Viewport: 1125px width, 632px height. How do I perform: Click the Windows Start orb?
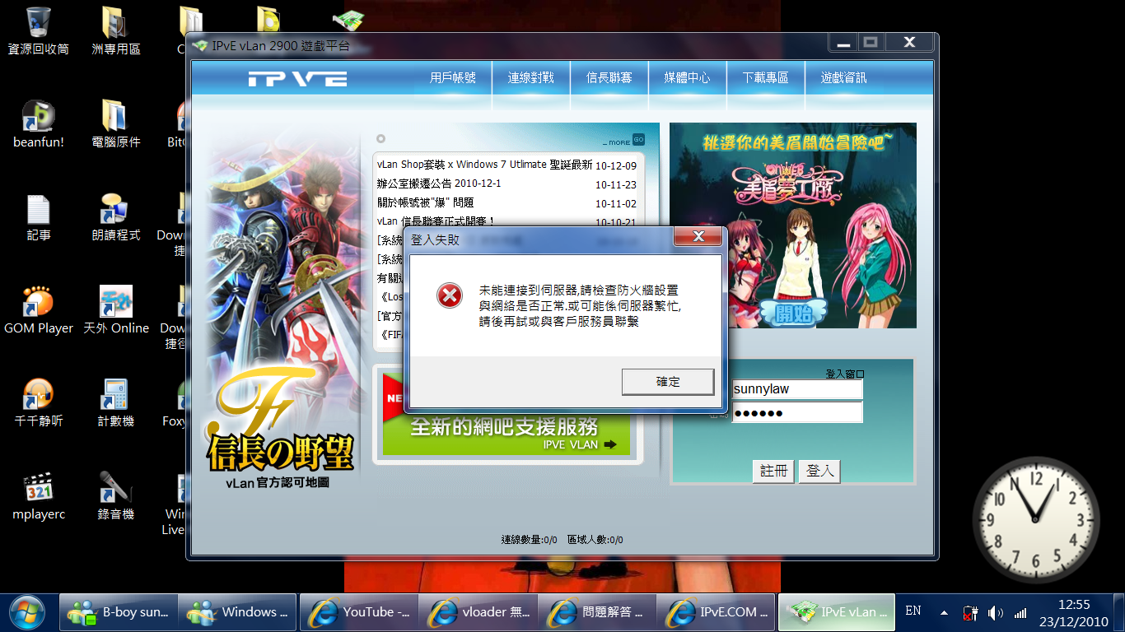[x=27, y=612]
